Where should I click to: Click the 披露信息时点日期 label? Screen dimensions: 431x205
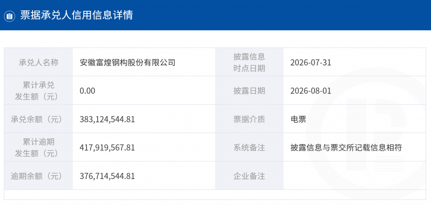click(249, 62)
